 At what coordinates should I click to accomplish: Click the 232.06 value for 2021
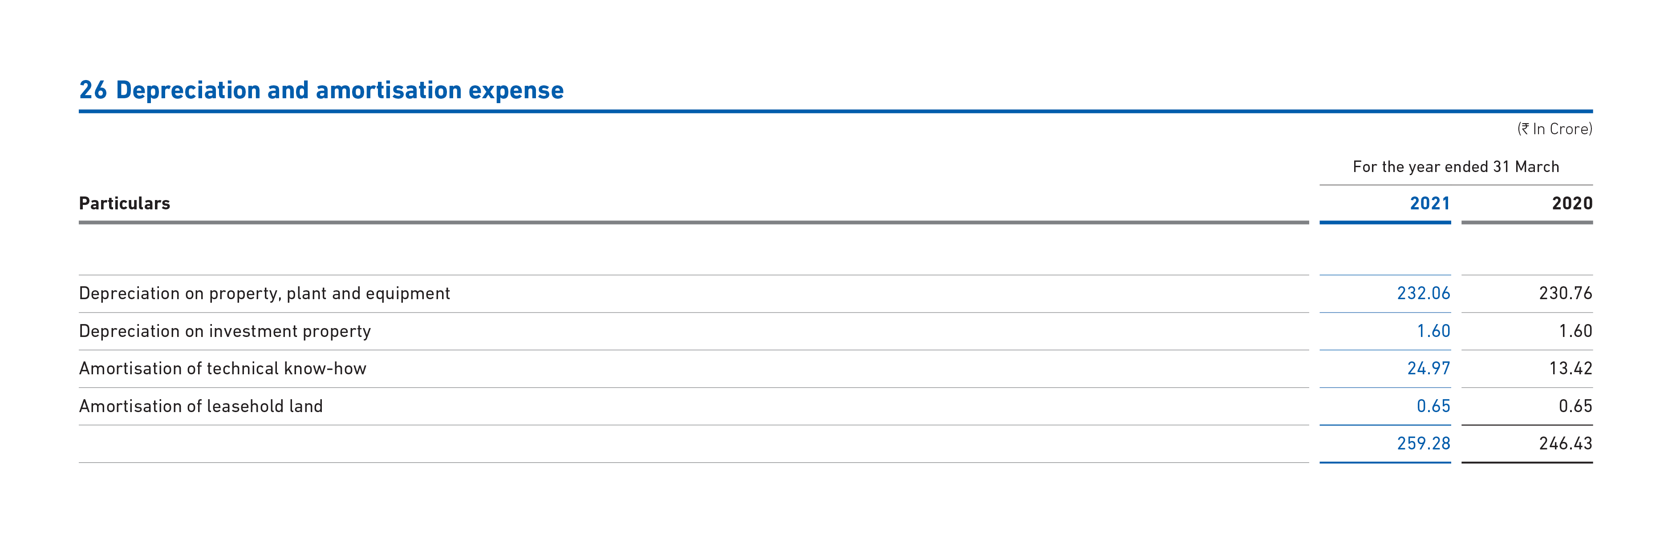click(x=1424, y=293)
